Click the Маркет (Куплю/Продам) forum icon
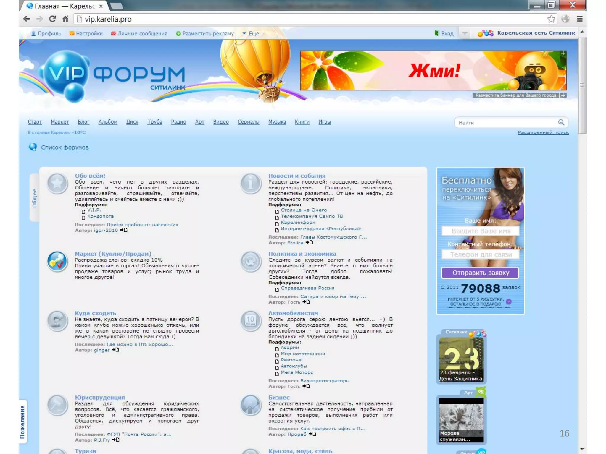This screenshot has width=606, height=454. tap(57, 262)
